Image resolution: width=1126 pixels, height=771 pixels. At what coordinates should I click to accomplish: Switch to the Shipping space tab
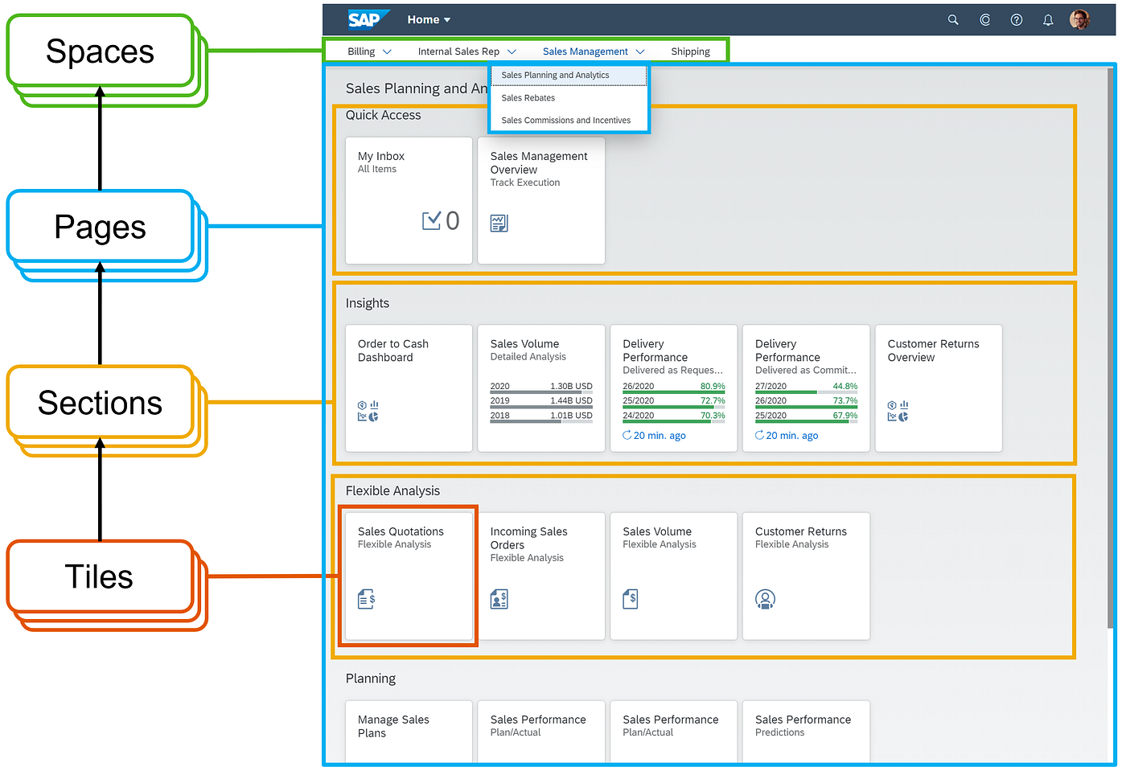point(690,51)
